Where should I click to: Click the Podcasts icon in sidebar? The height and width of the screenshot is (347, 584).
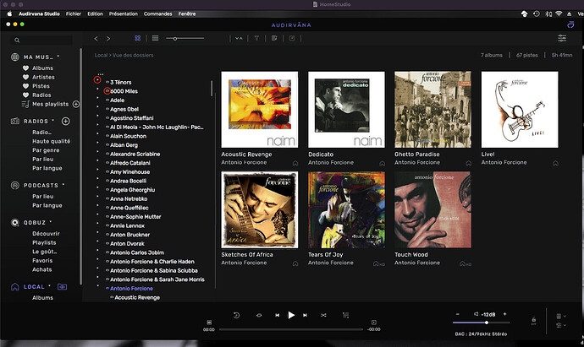pos(15,185)
